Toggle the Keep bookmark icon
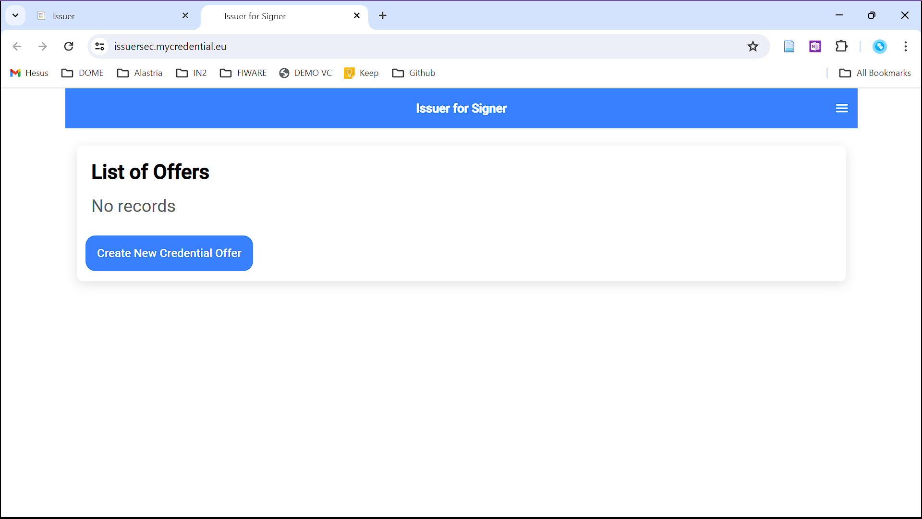The width and height of the screenshot is (922, 519). (348, 73)
